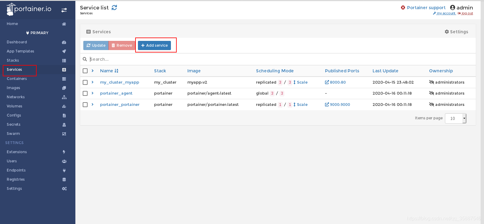Check the portainer_portainer row checkbox
484x224 pixels.
pyautogui.click(x=85, y=105)
